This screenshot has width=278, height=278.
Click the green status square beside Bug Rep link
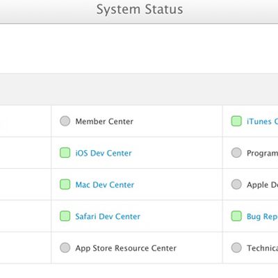coord(236,216)
